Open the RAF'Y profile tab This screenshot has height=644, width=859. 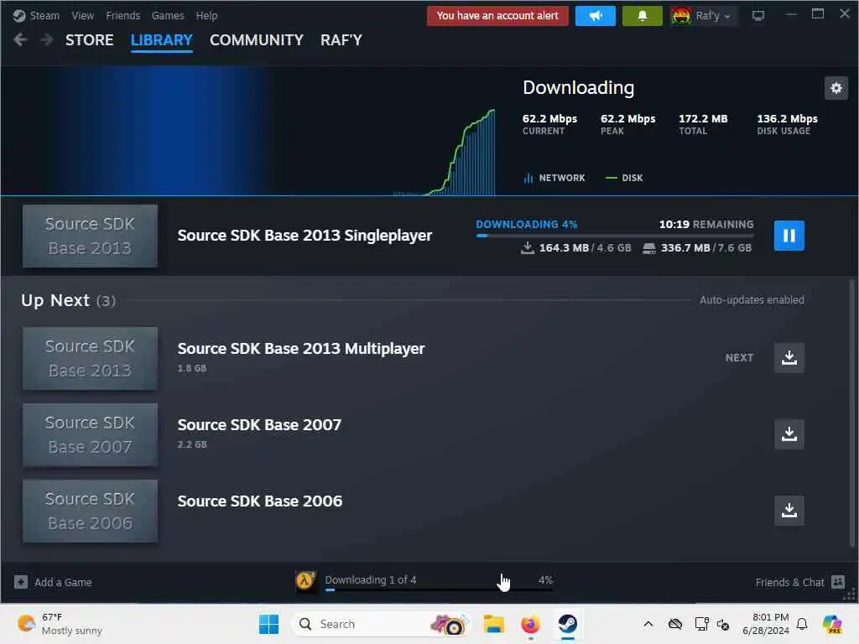(341, 40)
